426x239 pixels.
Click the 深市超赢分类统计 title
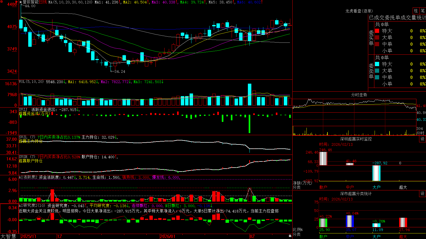click(356, 194)
